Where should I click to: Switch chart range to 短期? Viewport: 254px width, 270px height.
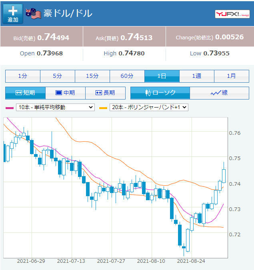[26, 93]
